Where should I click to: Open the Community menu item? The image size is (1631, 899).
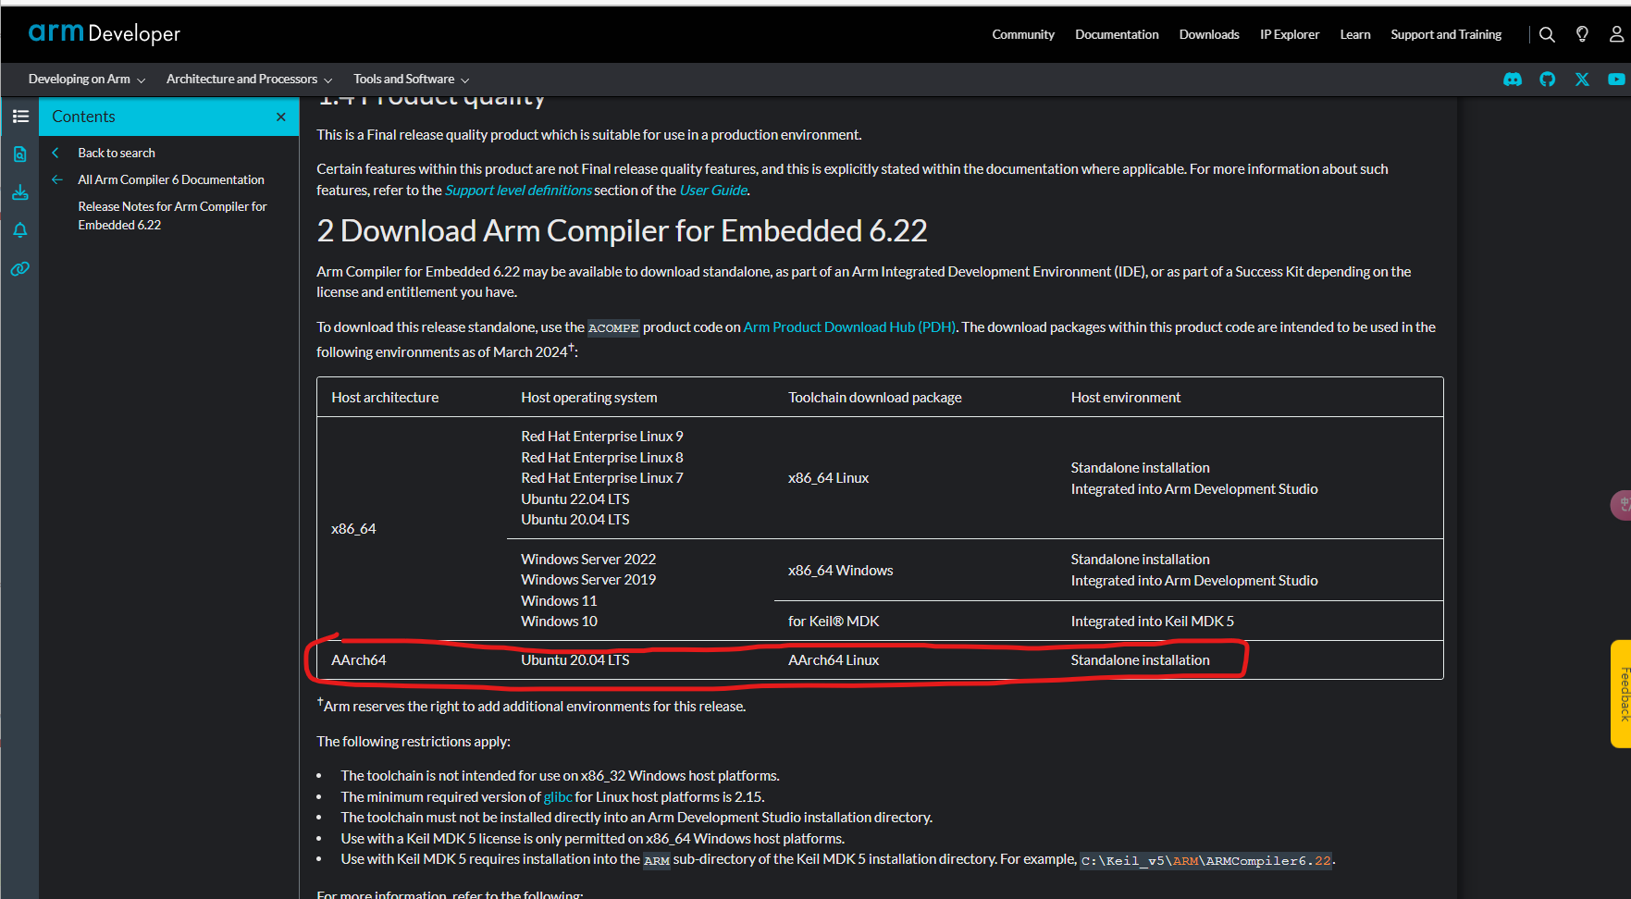1023,34
